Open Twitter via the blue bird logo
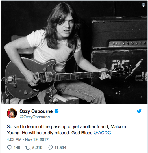The width and height of the screenshot is (148, 153). tap(139, 111)
